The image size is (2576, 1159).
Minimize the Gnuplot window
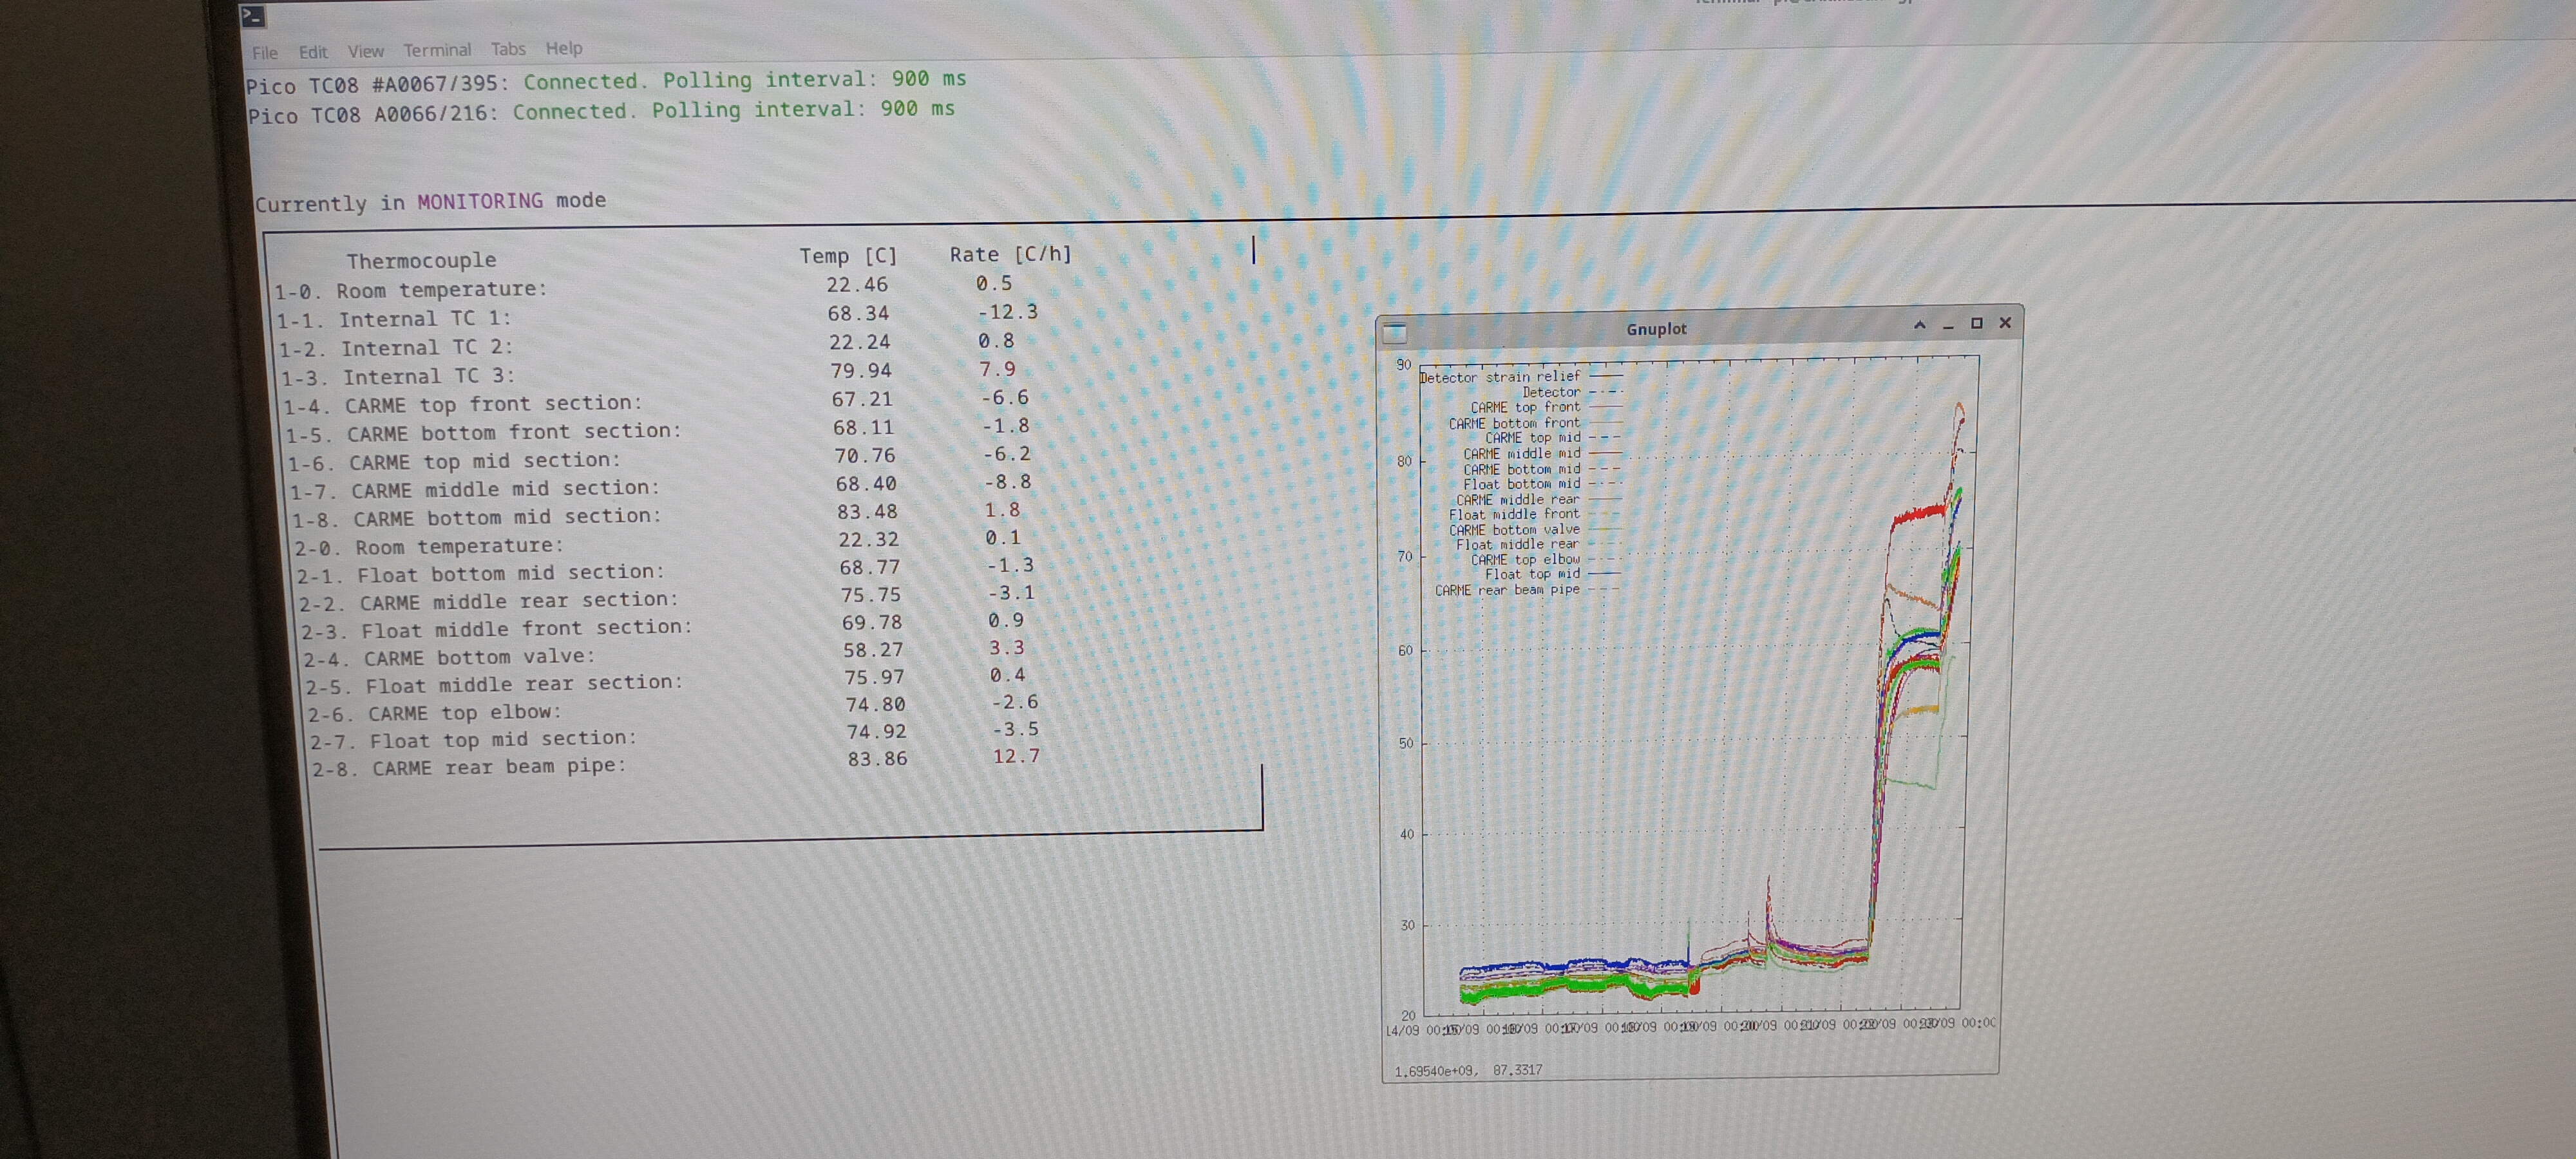(x=1947, y=326)
